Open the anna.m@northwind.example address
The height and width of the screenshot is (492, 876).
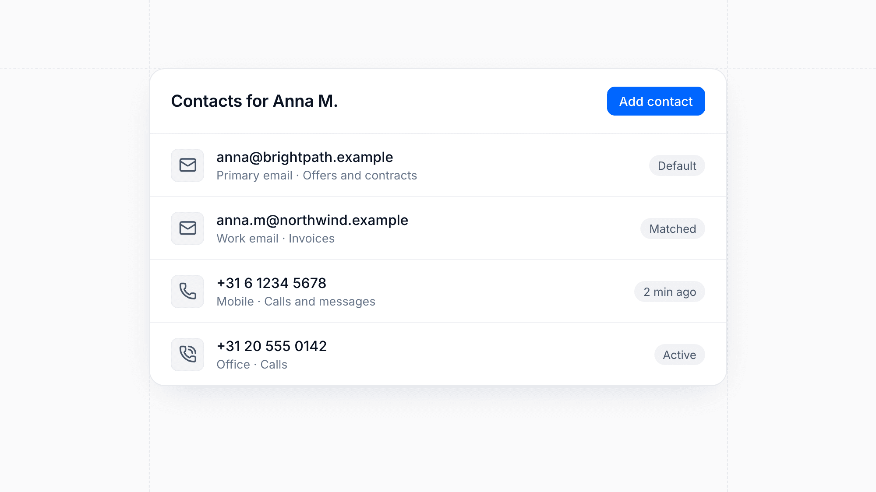pos(312,220)
